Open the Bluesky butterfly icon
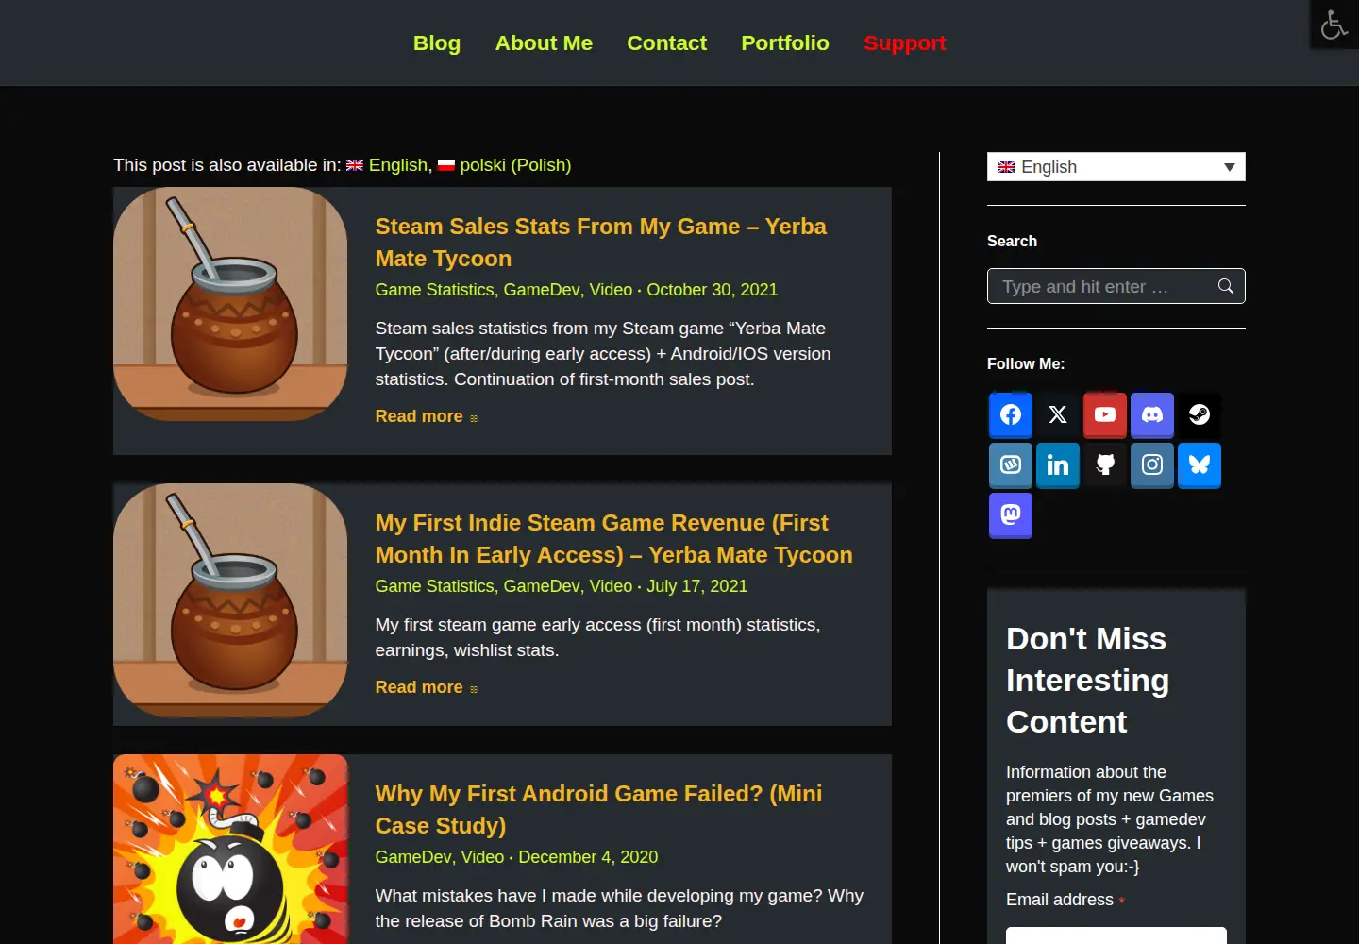Image resolution: width=1359 pixels, height=944 pixels. pyautogui.click(x=1200, y=464)
